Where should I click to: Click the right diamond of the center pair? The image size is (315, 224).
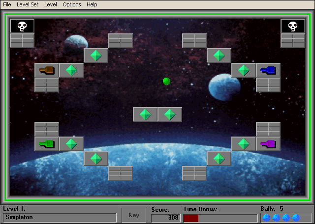click(x=170, y=114)
